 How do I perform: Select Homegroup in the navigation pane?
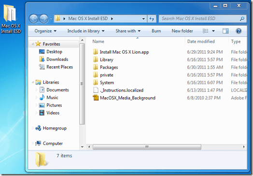[51, 128]
